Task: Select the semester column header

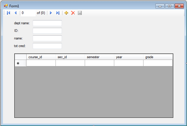Action: coord(99,57)
